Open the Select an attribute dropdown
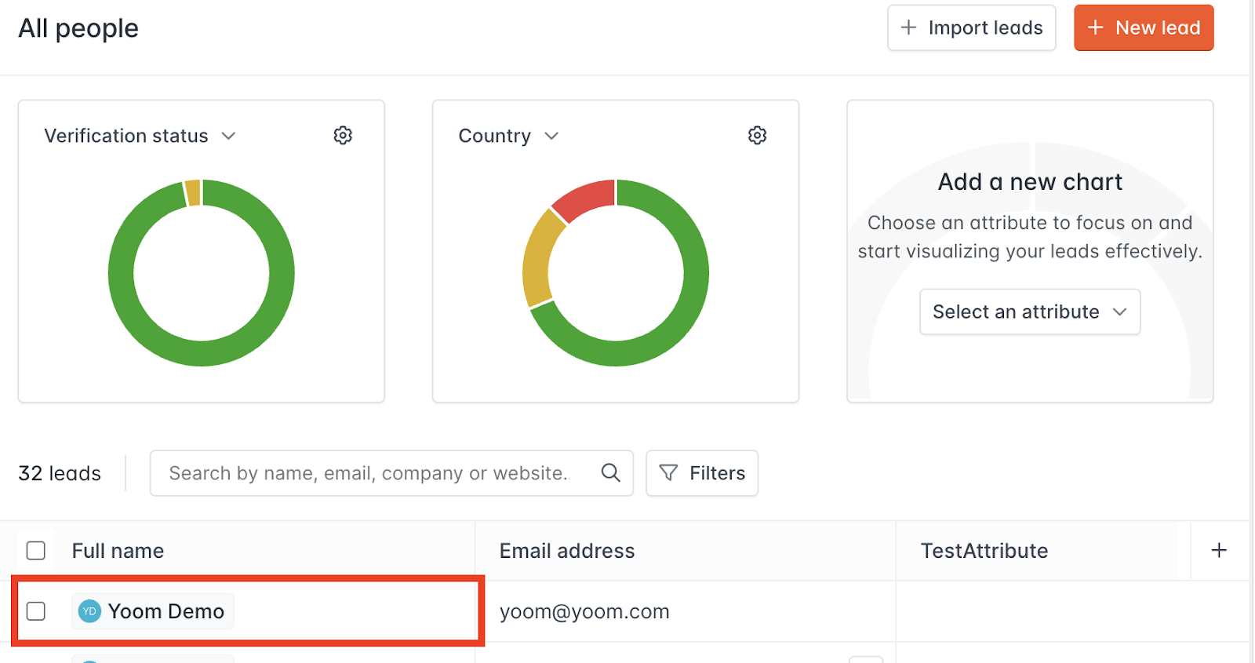This screenshot has height=663, width=1255. click(1029, 311)
